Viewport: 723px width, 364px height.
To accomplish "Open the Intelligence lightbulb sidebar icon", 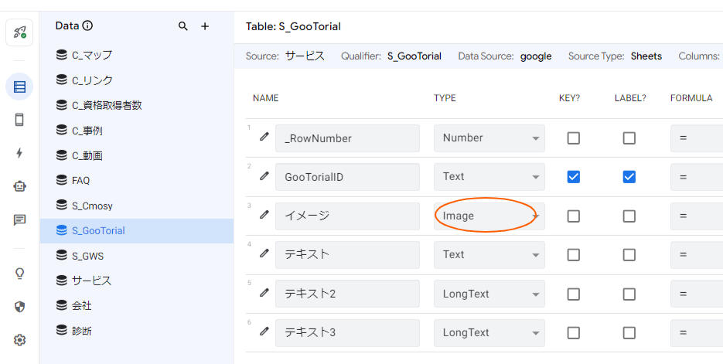I will click(19, 273).
